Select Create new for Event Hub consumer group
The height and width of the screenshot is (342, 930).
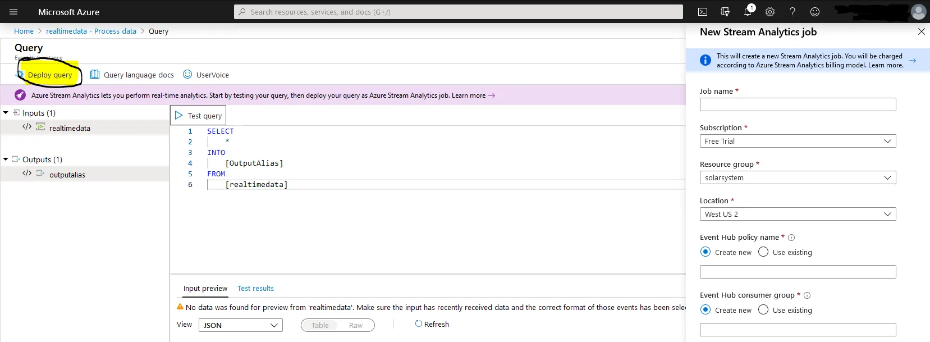pos(705,310)
